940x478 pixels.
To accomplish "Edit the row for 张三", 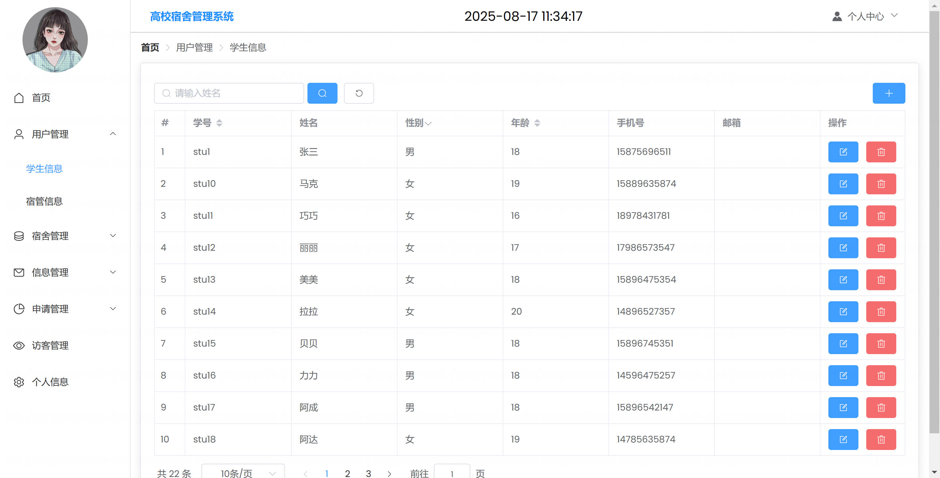I will (x=843, y=152).
